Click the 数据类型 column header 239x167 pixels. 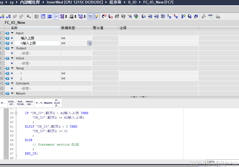tap(76, 28)
